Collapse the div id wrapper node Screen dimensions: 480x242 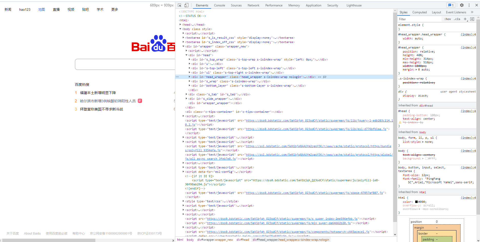click(x=183, y=46)
